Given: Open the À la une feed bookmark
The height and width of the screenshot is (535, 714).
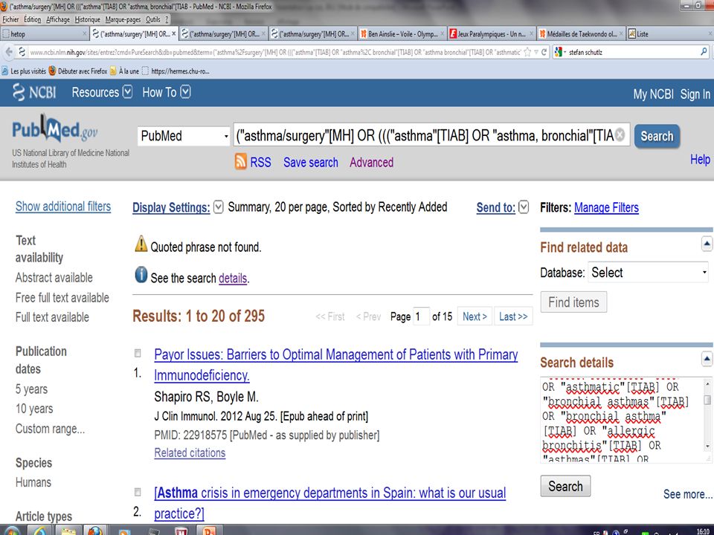Looking at the screenshot, I should (x=124, y=71).
